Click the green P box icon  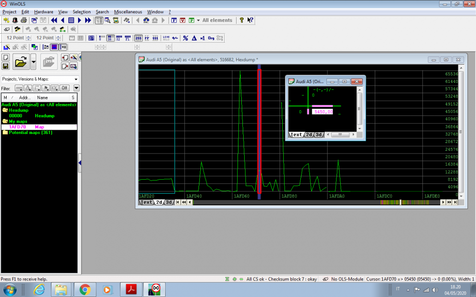tap(191, 20)
